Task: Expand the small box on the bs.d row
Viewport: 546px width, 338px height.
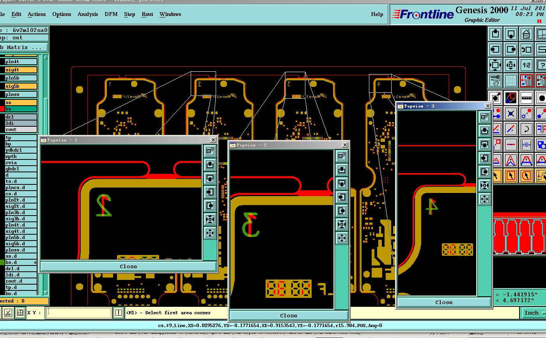Action: 35,262
